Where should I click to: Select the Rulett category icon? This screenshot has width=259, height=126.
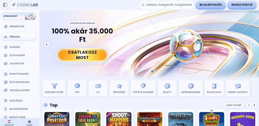(x=167, y=88)
